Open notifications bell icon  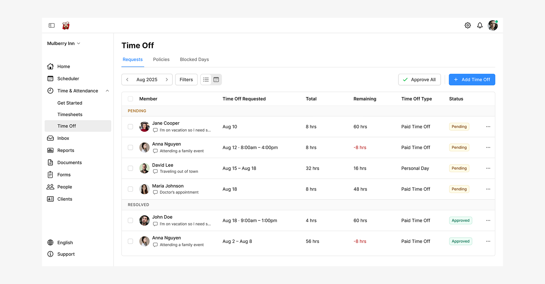(x=480, y=26)
